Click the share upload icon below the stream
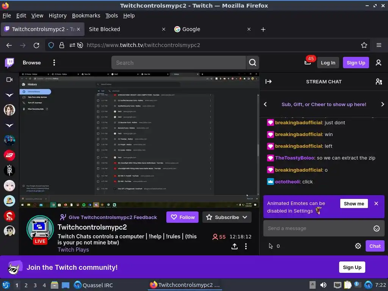Screen dimensions: 388x291 (235, 246)
